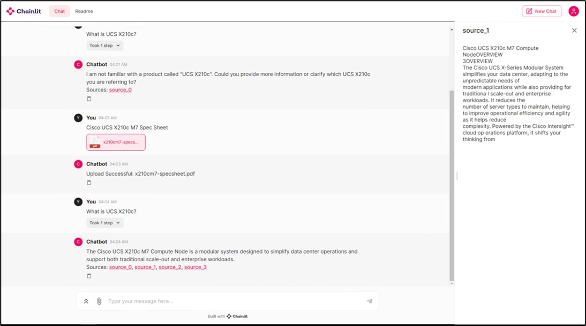Click the Chatbot avatar at 04:24 AM
586x326 pixels.
(78, 242)
